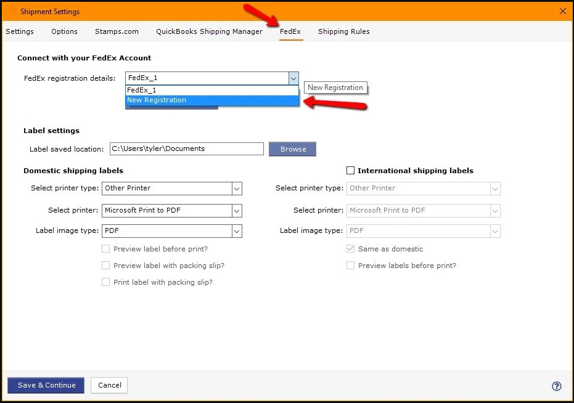Viewport: 574px width, 403px height.
Task: Switch to the Stamps.com tab
Action: tap(117, 31)
